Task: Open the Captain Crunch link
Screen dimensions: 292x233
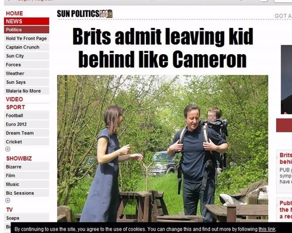Action: pyautogui.click(x=26, y=47)
